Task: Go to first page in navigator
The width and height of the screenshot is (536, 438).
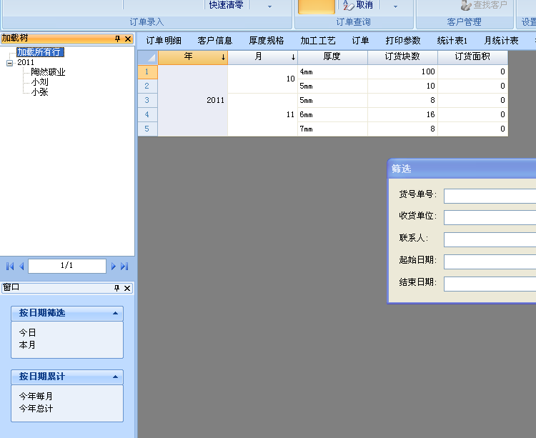Action: pos(9,267)
